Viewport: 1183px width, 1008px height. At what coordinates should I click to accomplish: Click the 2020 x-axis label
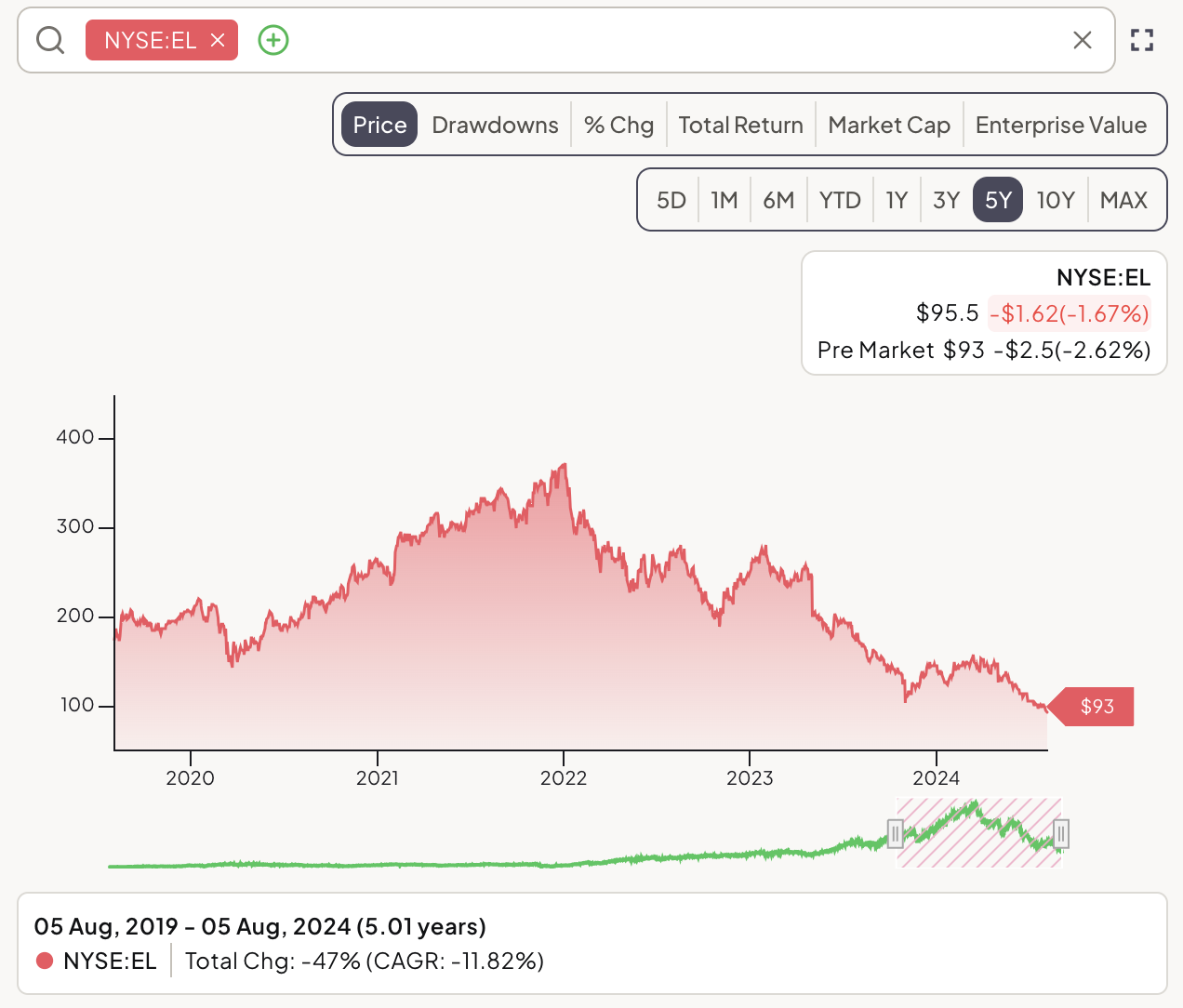(190, 778)
